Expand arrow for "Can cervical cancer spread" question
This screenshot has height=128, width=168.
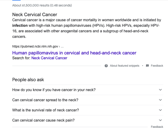pos(160,100)
